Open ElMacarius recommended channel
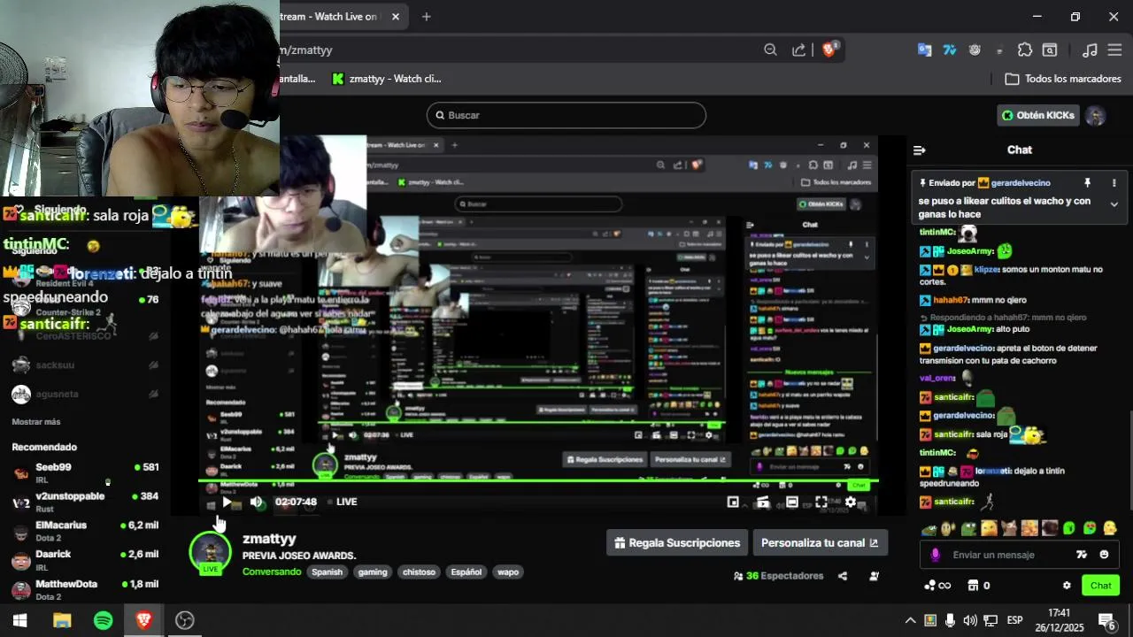1133x637 pixels. click(85, 531)
